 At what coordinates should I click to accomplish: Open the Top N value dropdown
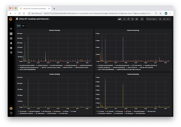[x=24, y=26]
